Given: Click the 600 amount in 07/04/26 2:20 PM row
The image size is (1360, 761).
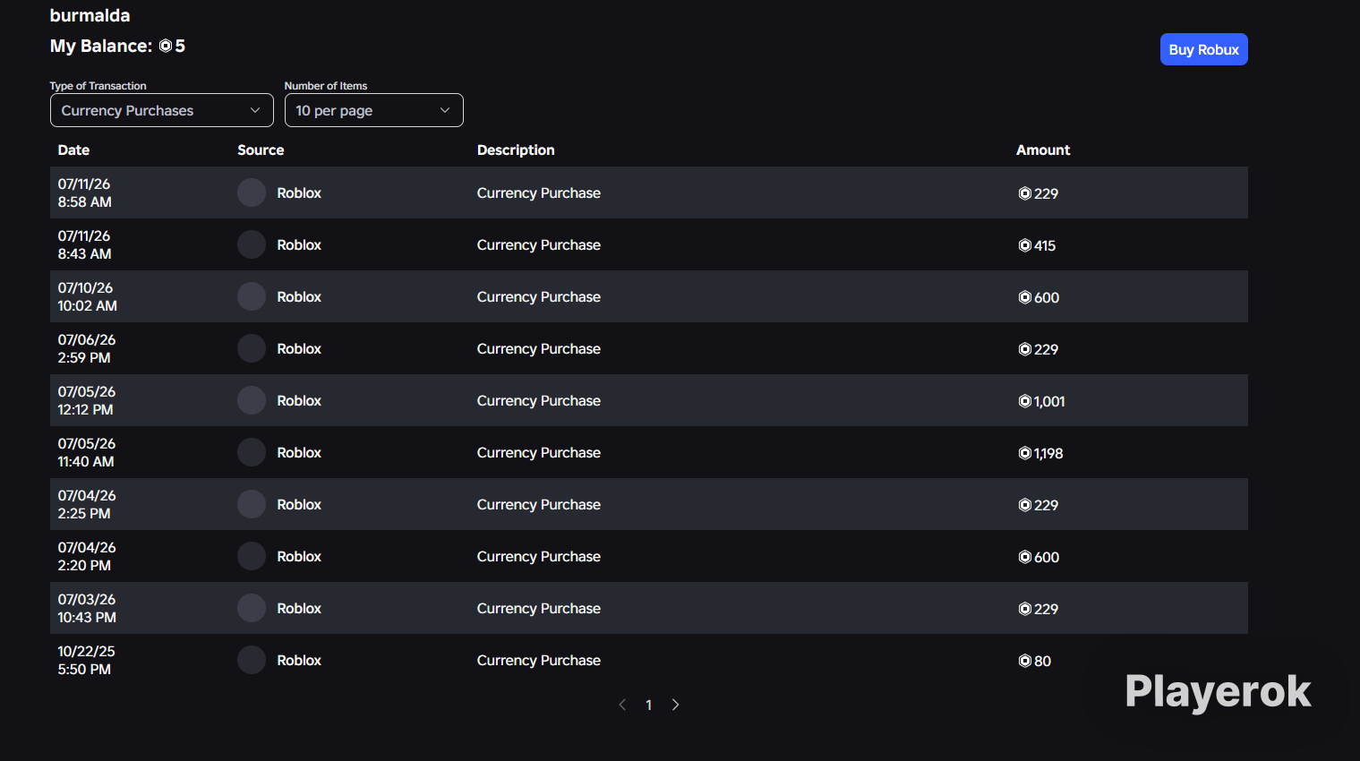Looking at the screenshot, I should tap(1039, 557).
